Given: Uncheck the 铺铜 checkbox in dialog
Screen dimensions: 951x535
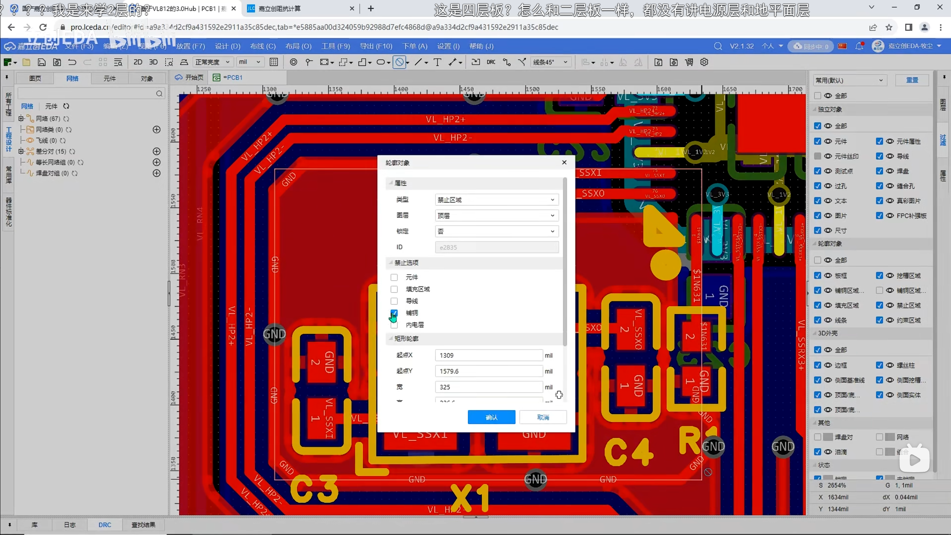Looking at the screenshot, I should [x=394, y=313].
